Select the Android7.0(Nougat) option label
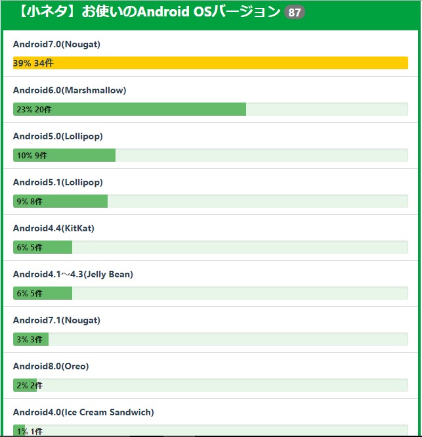422x437 pixels. click(x=56, y=44)
